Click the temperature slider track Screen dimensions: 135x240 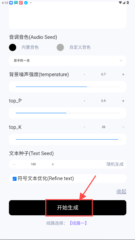pos(67,87)
